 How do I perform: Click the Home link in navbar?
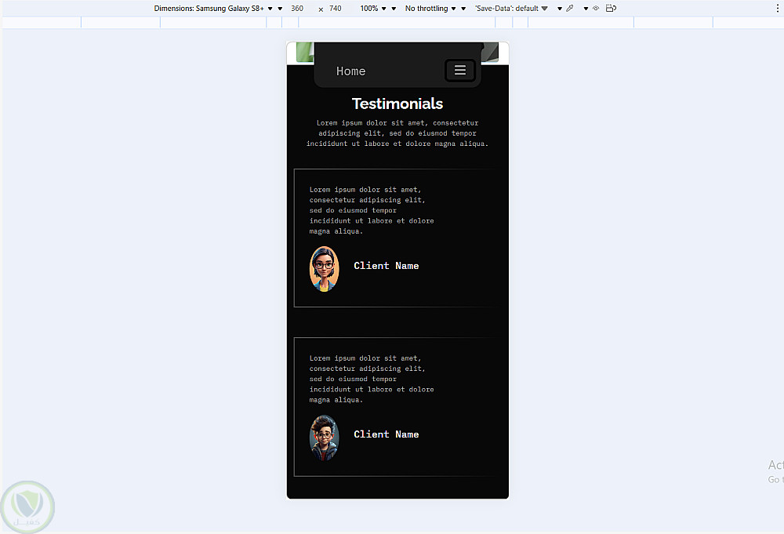pyautogui.click(x=350, y=71)
